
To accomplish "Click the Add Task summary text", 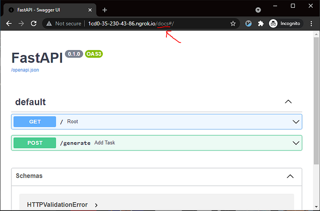I will click(x=105, y=143).
